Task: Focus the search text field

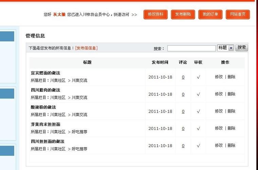Action: (x=191, y=48)
